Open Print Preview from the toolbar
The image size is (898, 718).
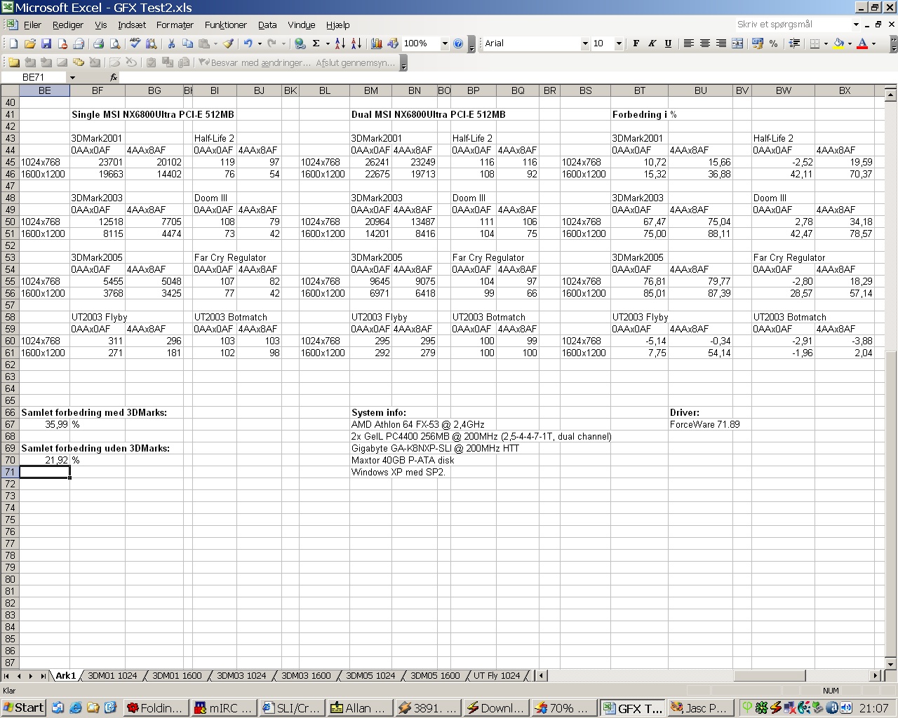pos(115,43)
